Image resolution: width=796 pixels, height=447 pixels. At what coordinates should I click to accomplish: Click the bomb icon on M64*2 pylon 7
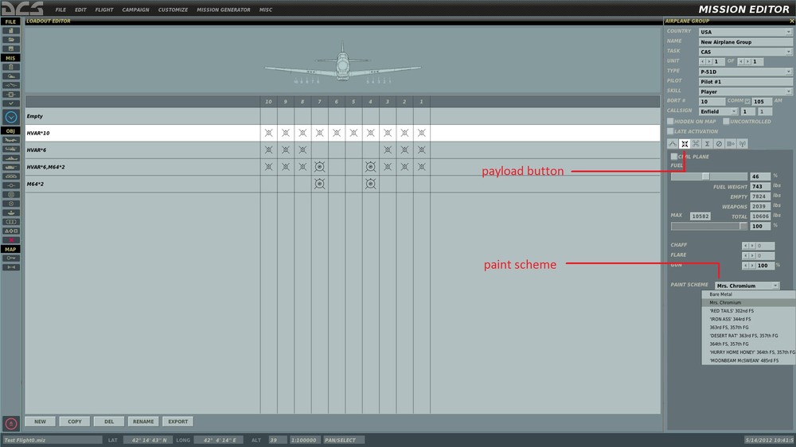[319, 184]
